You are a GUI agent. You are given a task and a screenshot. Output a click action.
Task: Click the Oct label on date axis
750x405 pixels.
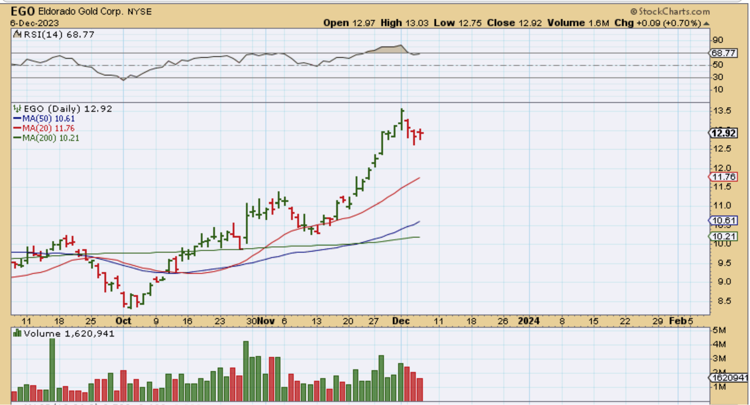pyautogui.click(x=123, y=321)
